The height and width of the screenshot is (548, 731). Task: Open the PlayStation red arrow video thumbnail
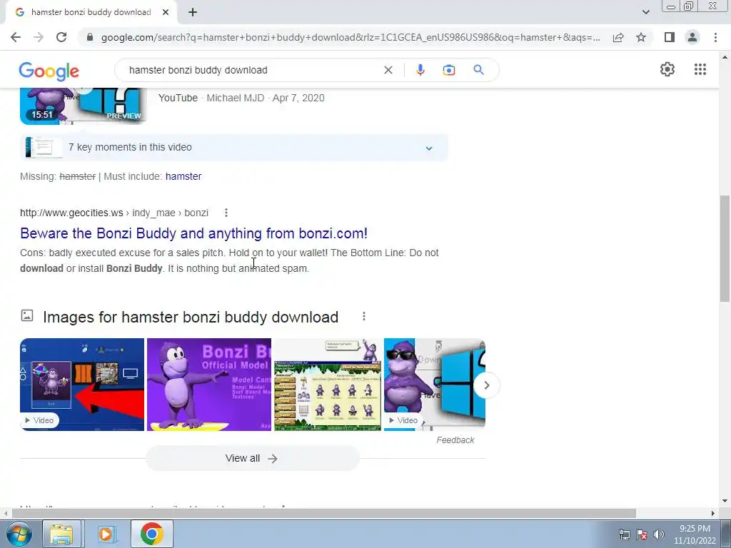click(82, 385)
